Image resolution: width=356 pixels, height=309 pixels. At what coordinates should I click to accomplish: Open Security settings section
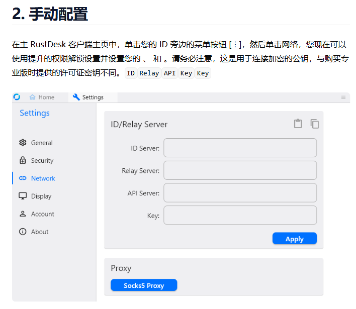(36, 160)
